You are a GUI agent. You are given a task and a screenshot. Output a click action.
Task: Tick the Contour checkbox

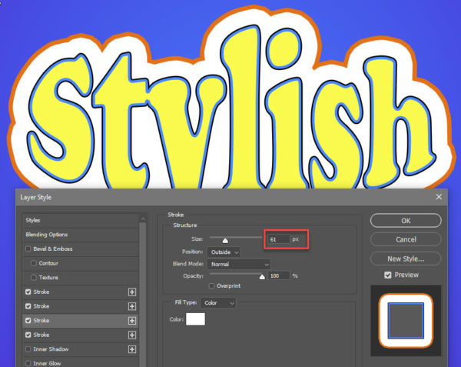[34, 263]
